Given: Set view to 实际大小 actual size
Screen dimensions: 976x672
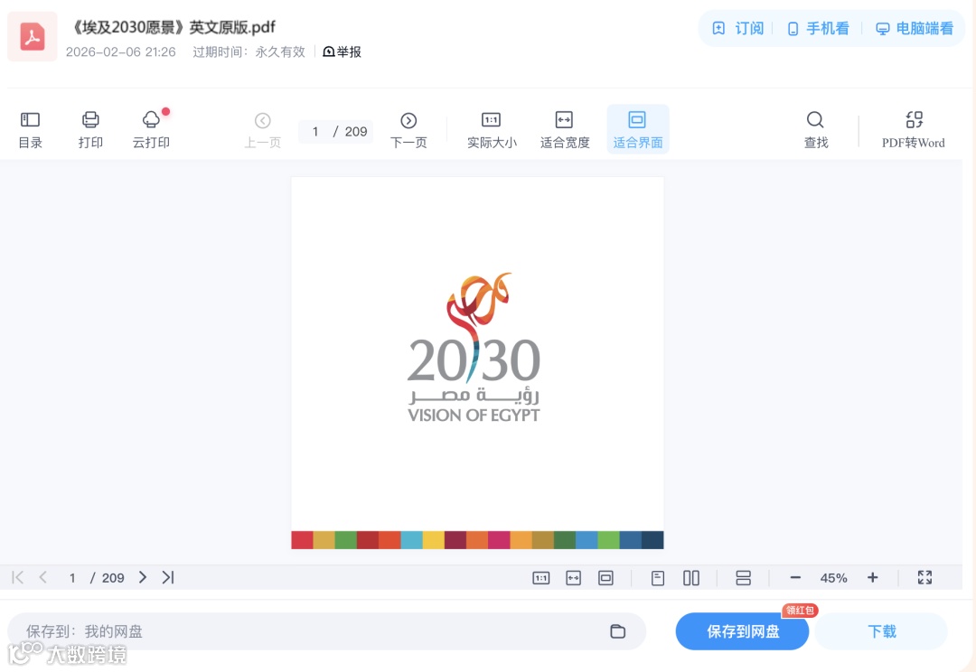Looking at the screenshot, I should coord(492,129).
